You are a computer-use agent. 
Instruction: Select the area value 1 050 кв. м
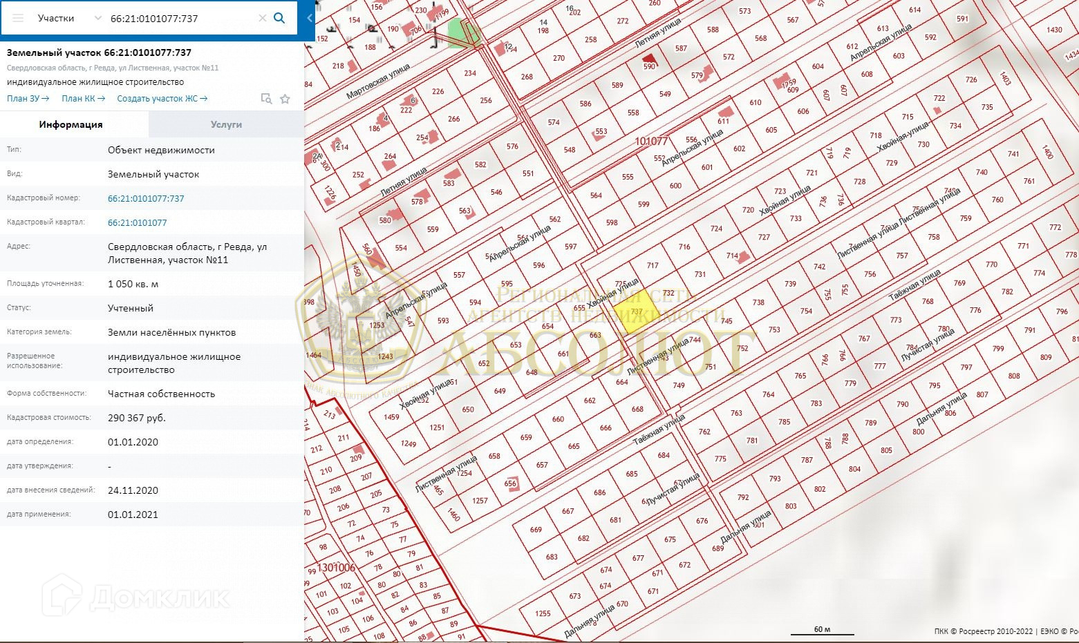(x=133, y=284)
